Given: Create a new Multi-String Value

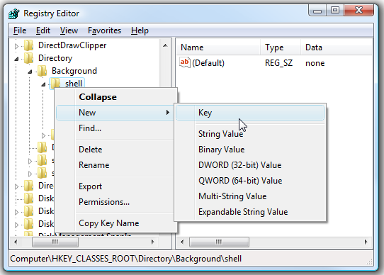Looking at the screenshot, I should click(250, 196).
